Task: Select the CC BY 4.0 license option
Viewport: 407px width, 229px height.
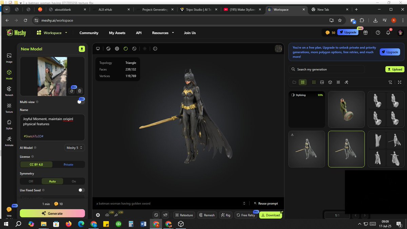Action: tap(36, 165)
